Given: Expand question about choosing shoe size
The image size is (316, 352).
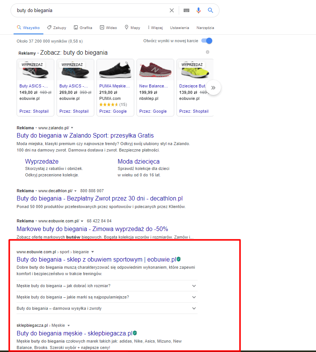Looking at the screenshot, I should pyautogui.click(x=194, y=286).
